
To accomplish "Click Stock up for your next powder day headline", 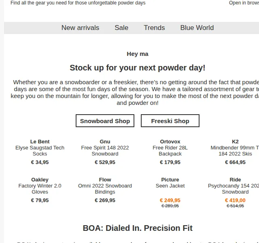I will 138,68.
